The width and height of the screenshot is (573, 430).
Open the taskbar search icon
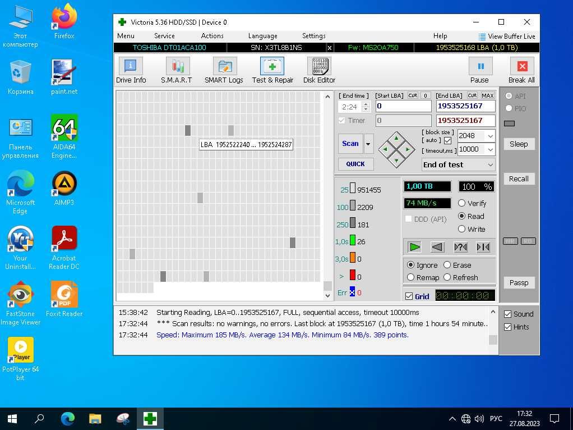[39, 419]
